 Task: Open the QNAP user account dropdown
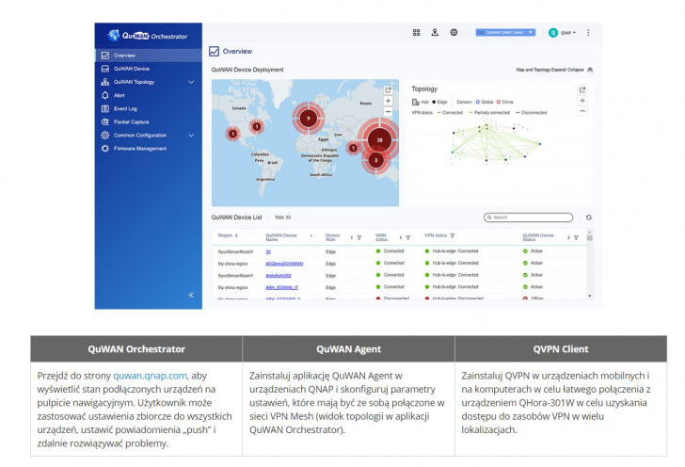click(563, 32)
